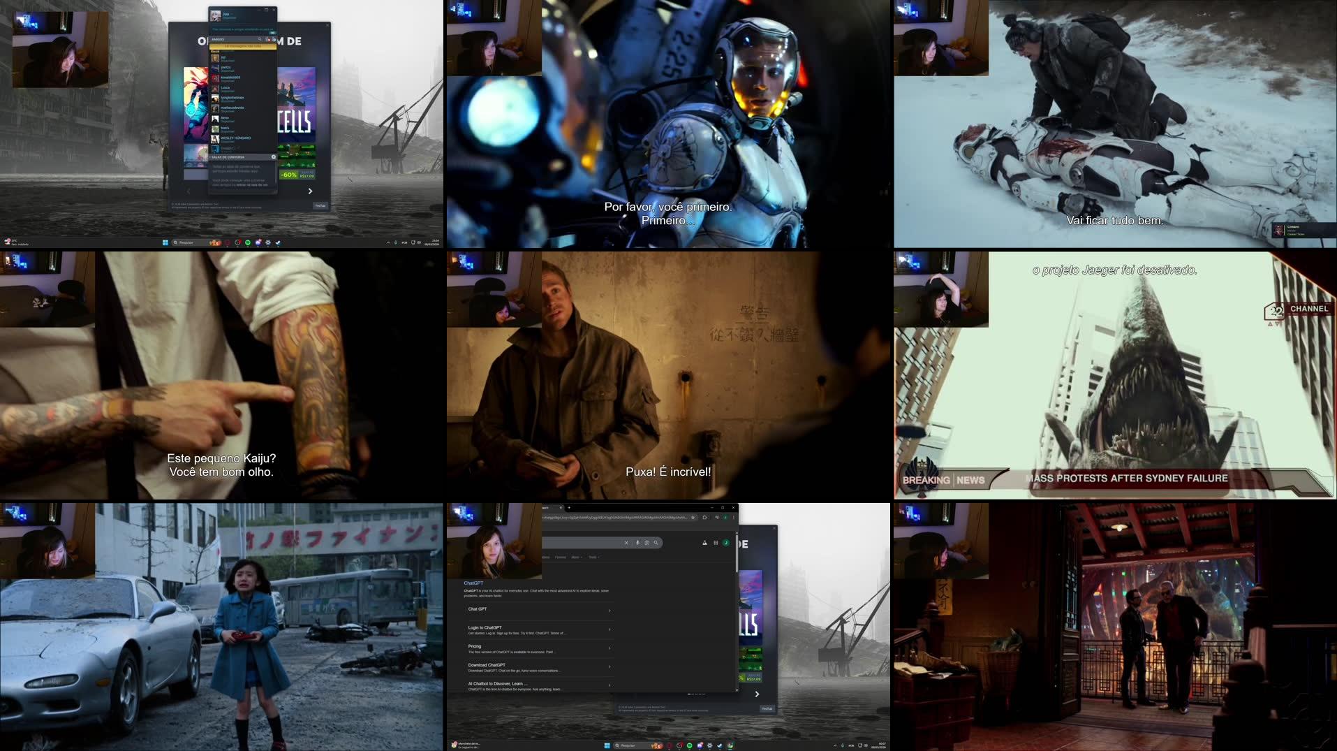Open Search Labs from the Google toolbar
This screenshot has height=751, width=1337.
[705, 544]
